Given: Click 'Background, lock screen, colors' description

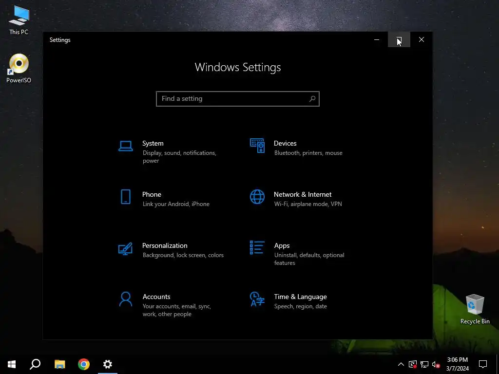Looking at the screenshot, I should point(183,255).
